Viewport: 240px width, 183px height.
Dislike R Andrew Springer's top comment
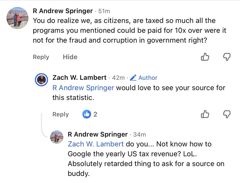227,57
